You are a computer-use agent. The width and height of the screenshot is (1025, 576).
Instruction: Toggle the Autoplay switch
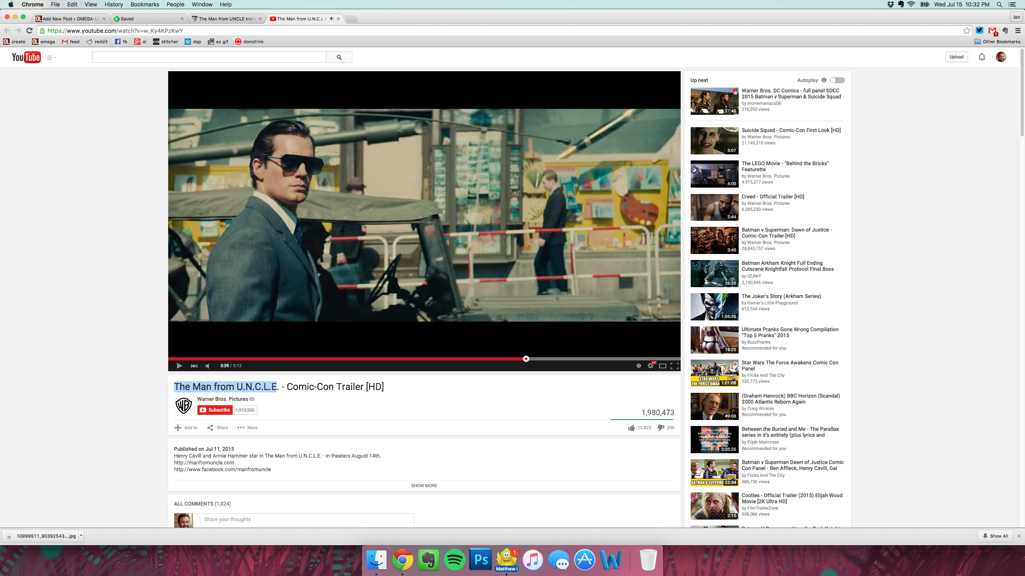[837, 80]
